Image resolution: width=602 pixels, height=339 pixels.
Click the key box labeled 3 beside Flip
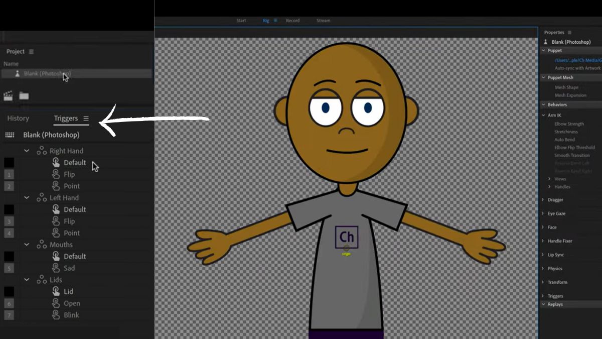tap(9, 221)
